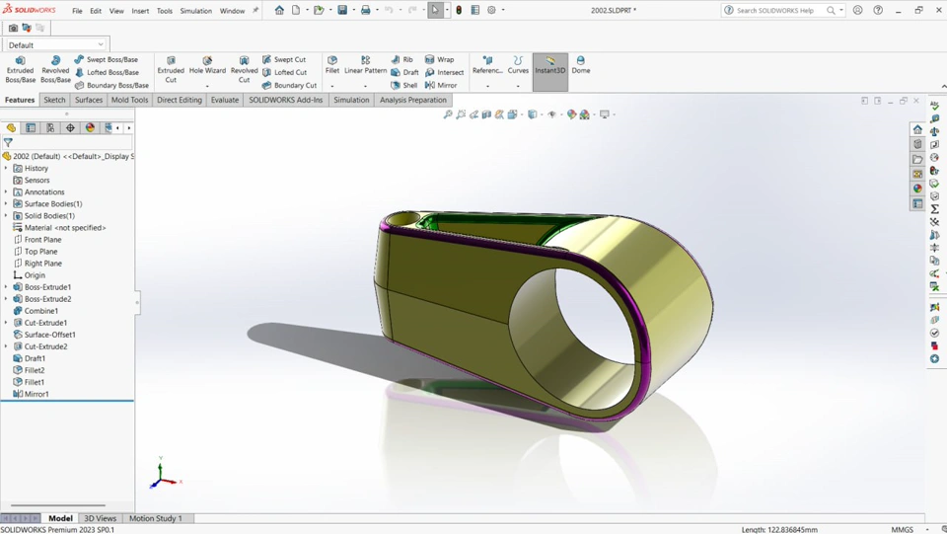Click the Zoom to Fit view icon
Image resolution: width=947 pixels, height=534 pixels.
tap(448, 114)
